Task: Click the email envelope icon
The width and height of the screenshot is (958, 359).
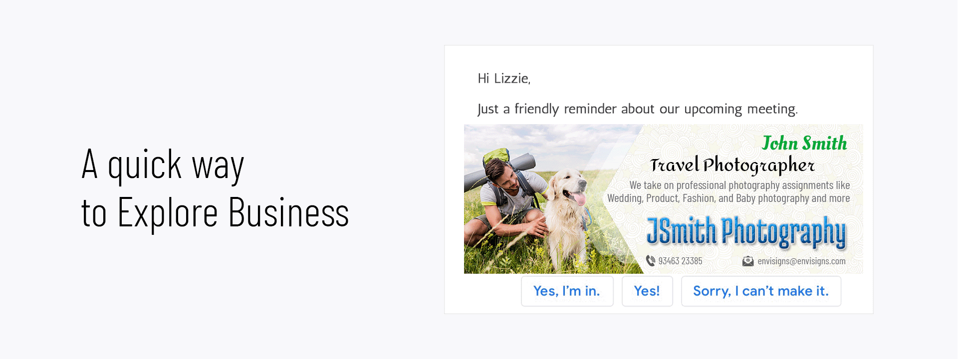Action: [748, 261]
